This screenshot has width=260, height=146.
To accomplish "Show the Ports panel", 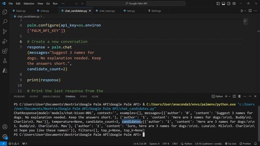I will point(84,97).
